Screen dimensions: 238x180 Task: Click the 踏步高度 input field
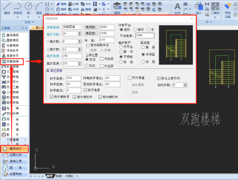point(72,56)
